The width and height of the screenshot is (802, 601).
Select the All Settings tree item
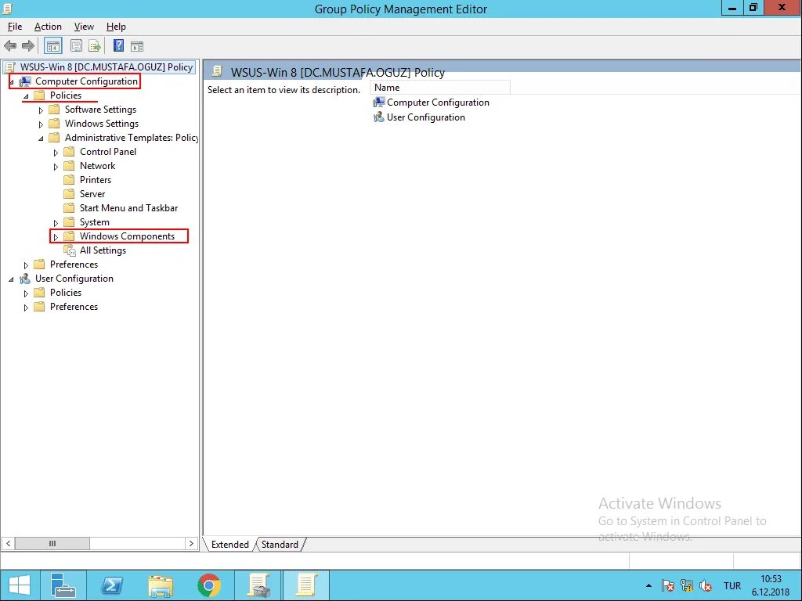pyautogui.click(x=103, y=250)
